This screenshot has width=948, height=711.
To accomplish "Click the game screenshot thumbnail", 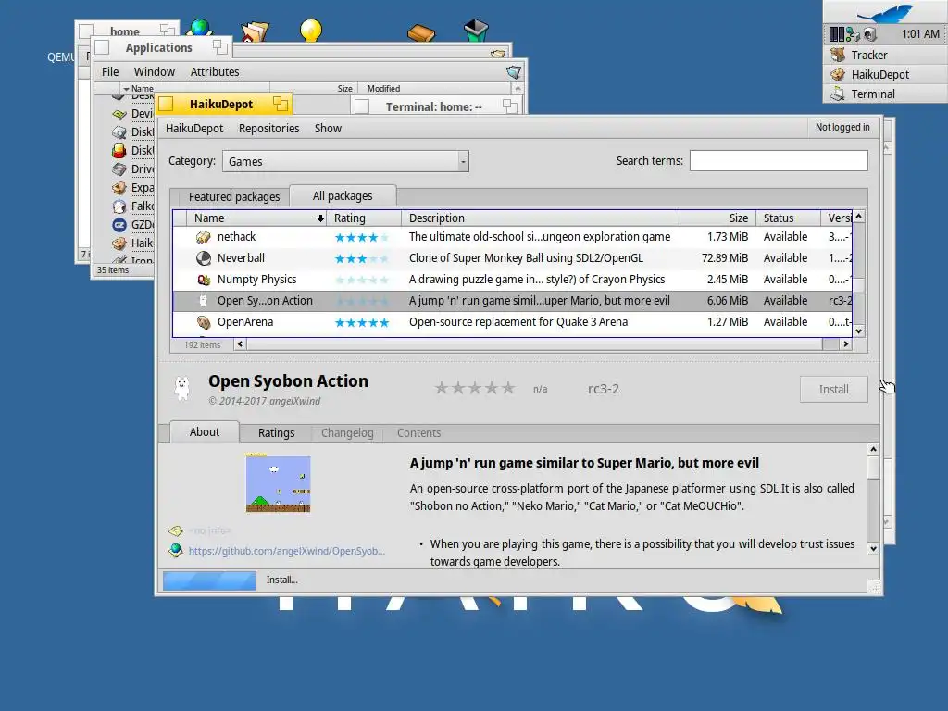I will [278, 483].
